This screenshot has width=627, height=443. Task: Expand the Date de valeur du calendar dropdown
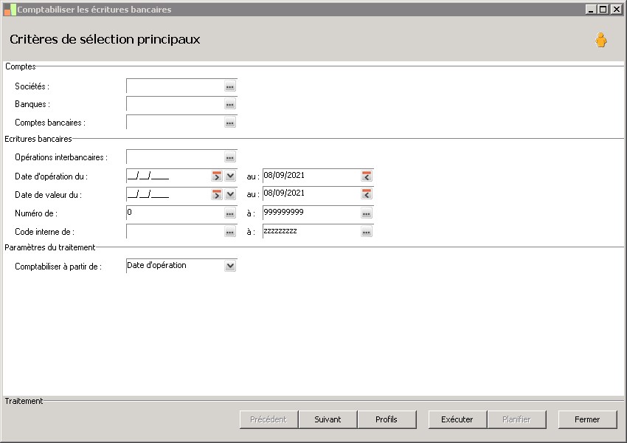(x=230, y=194)
